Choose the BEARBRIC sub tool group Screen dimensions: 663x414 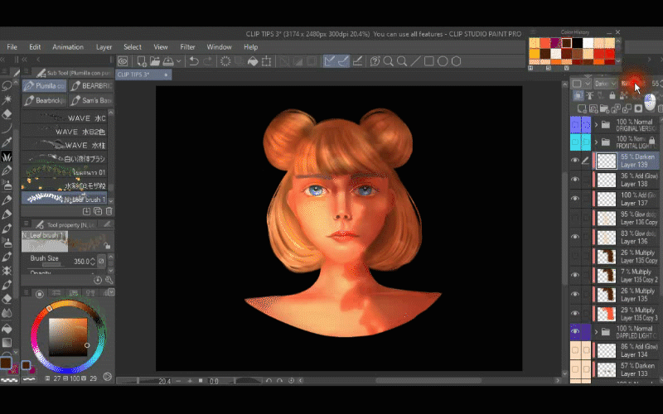click(x=93, y=85)
